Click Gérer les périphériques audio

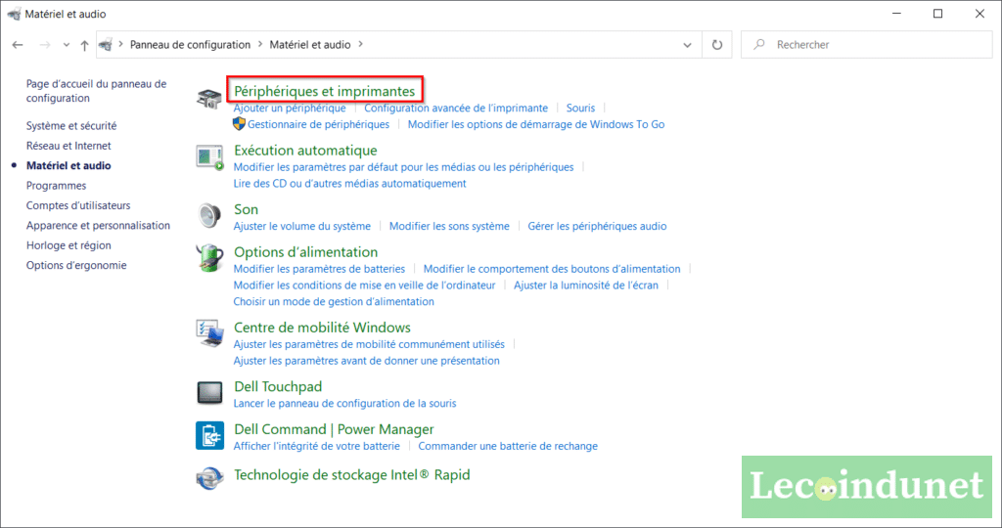(597, 226)
